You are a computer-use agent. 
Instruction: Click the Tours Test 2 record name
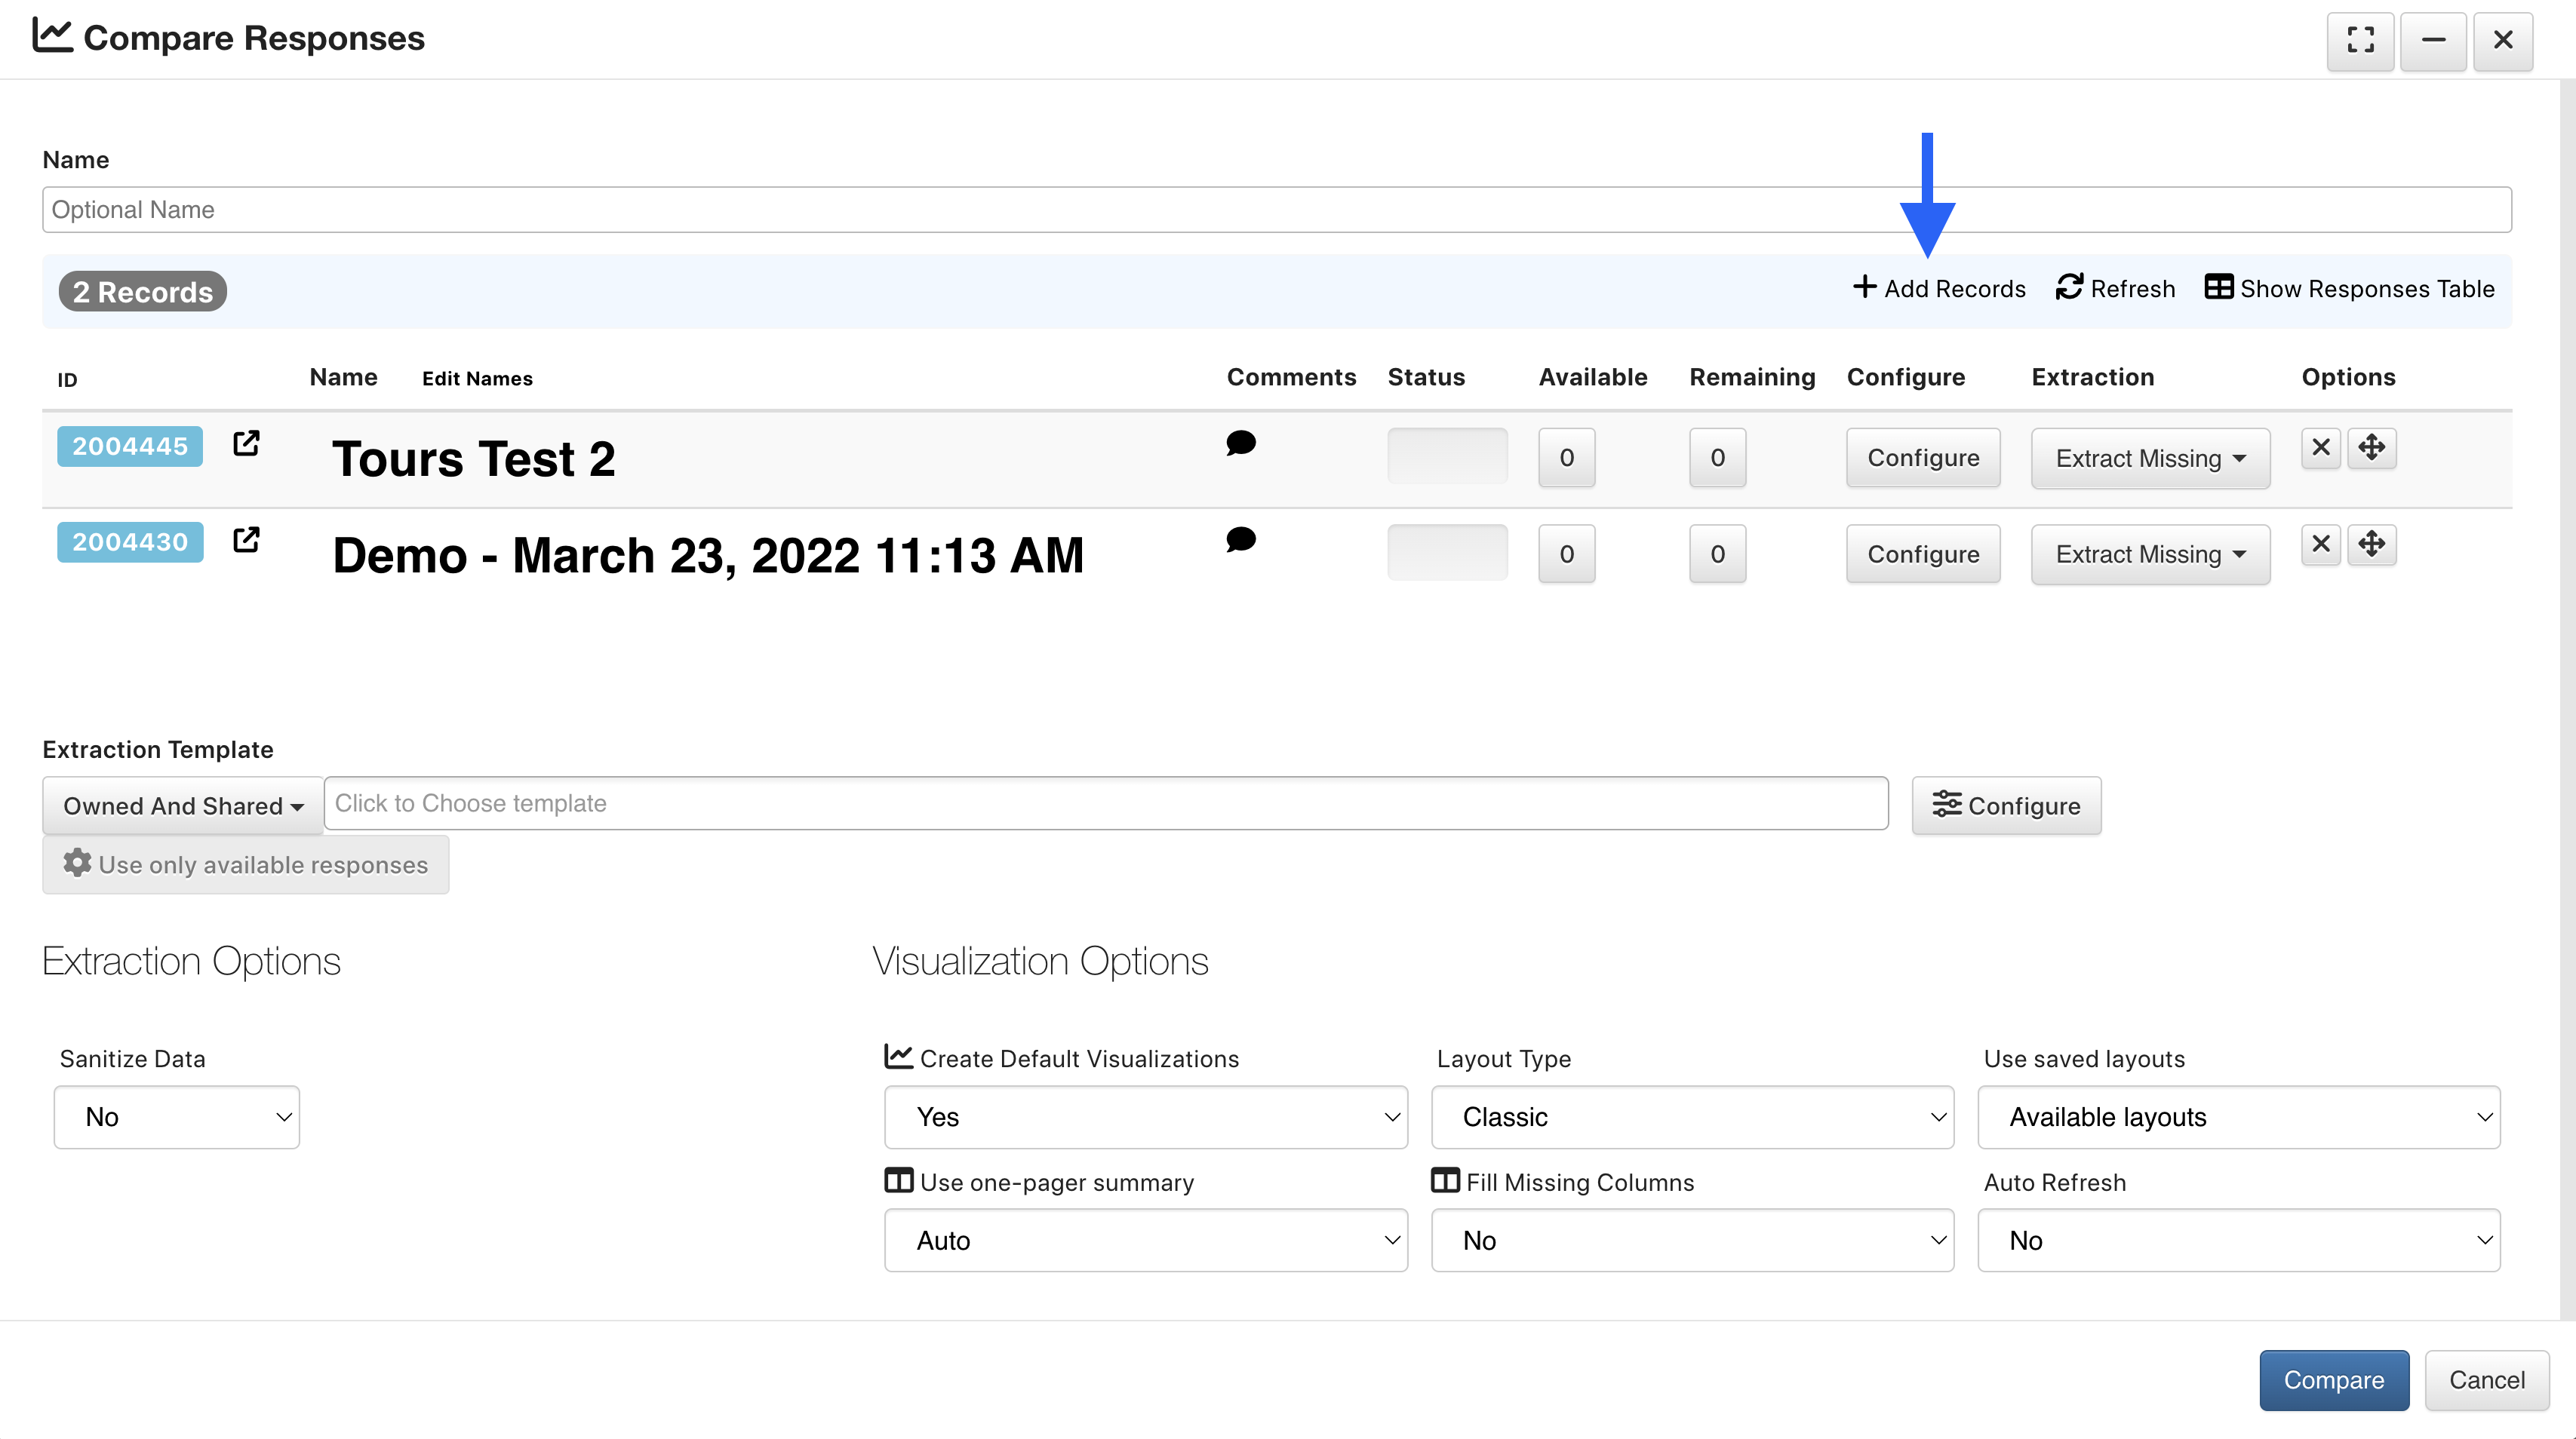click(x=474, y=459)
